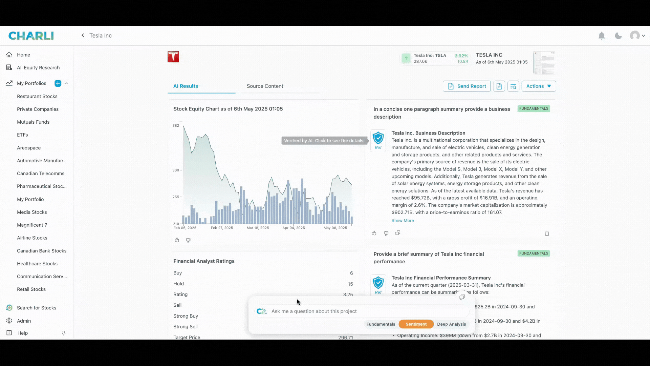Click the TSLA ticker price card
The width and height of the screenshot is (650, 366).
[435, 59]
